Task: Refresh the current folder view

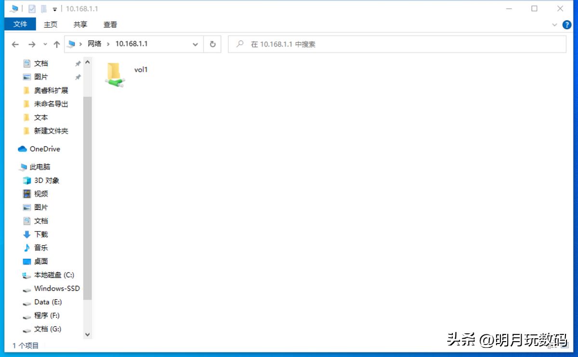Action: [212, 44]
